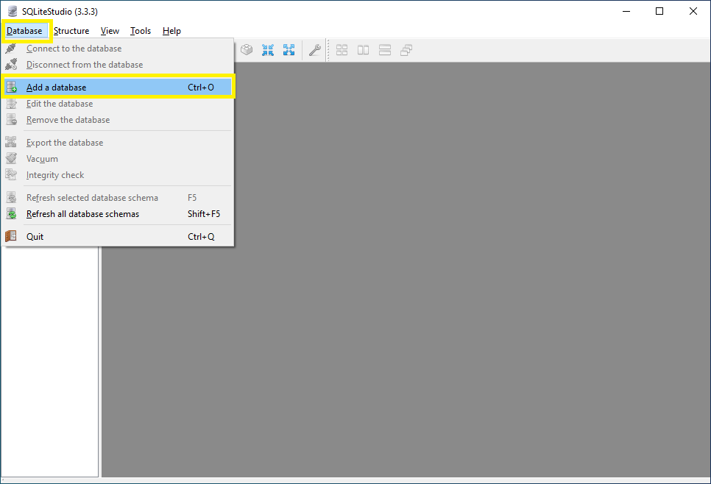Close the open Database menu
Viewport: 711px width, 484px height.
[24, 31]
